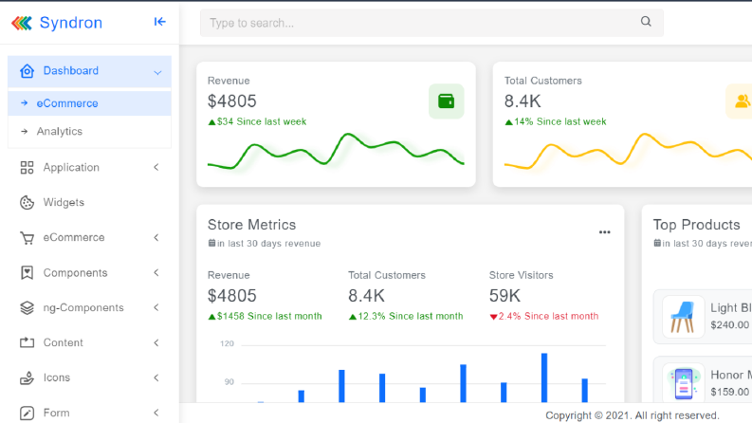
Task: Click the Dashboard home icon
Action: point(27,71)
